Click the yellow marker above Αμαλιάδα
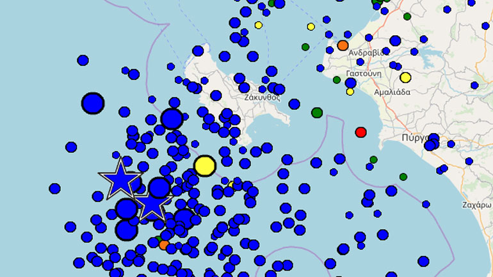The width and height of the screenshot is (493, 277). click(405, 77)
